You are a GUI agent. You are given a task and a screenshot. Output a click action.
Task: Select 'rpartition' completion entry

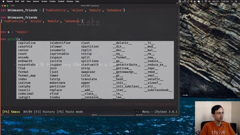(x=90, y=46)
